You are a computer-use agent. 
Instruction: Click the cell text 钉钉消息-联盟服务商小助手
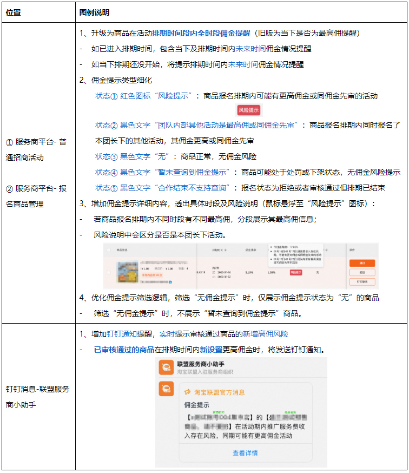click(37, 397)
